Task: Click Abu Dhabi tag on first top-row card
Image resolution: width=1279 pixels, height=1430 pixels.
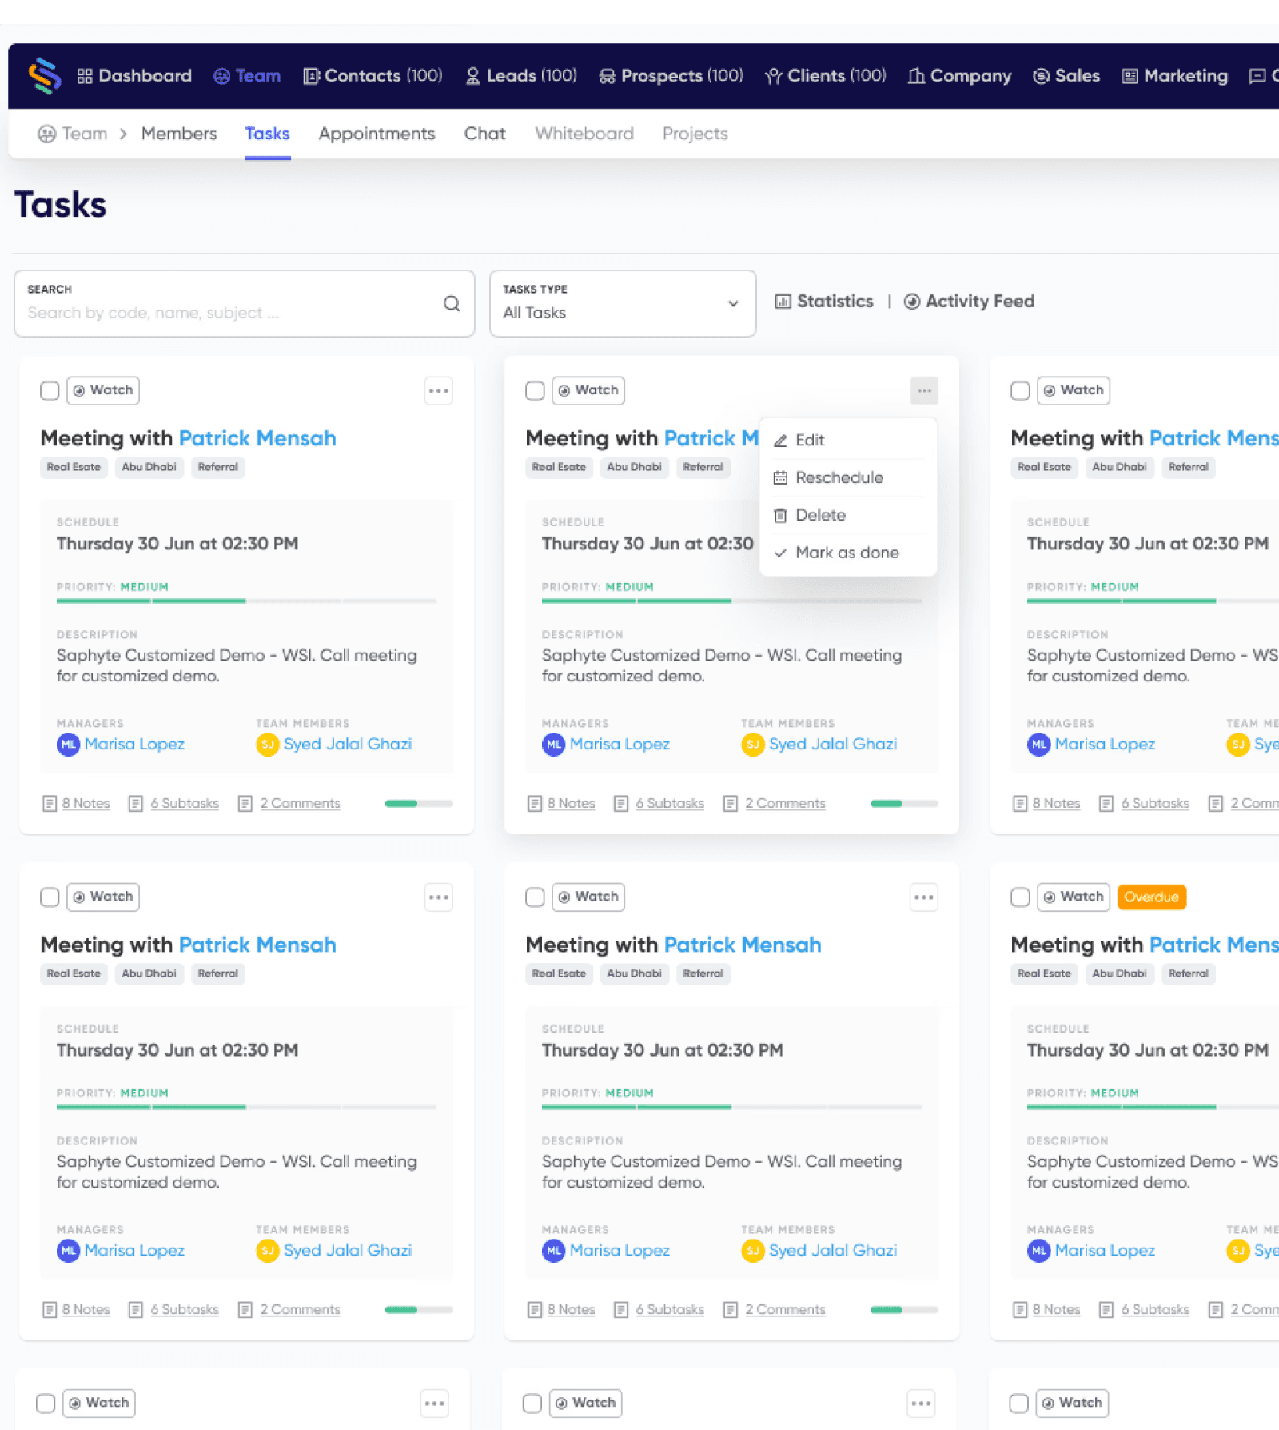Action: [x=149, y=467]
